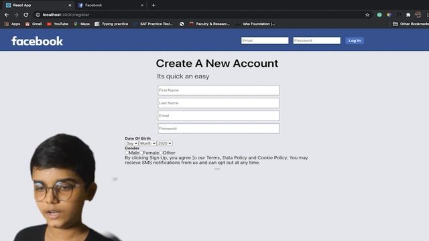
Task: Click the 'Its quick an easy' text
Action: tap(183, 76)
